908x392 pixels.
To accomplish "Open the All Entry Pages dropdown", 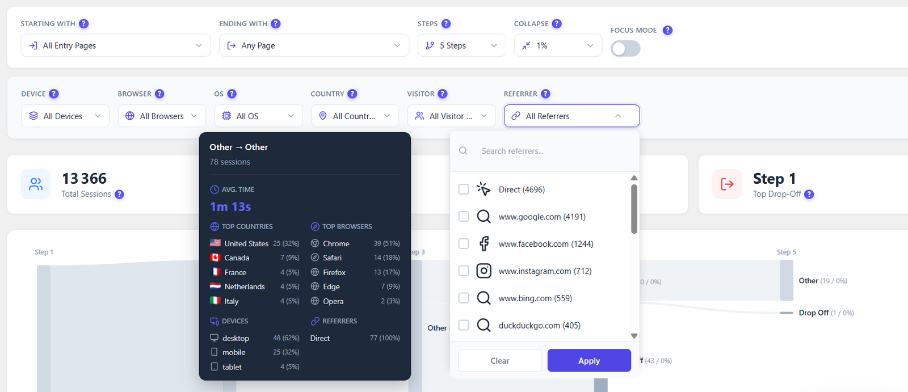I will coord(116,45).
